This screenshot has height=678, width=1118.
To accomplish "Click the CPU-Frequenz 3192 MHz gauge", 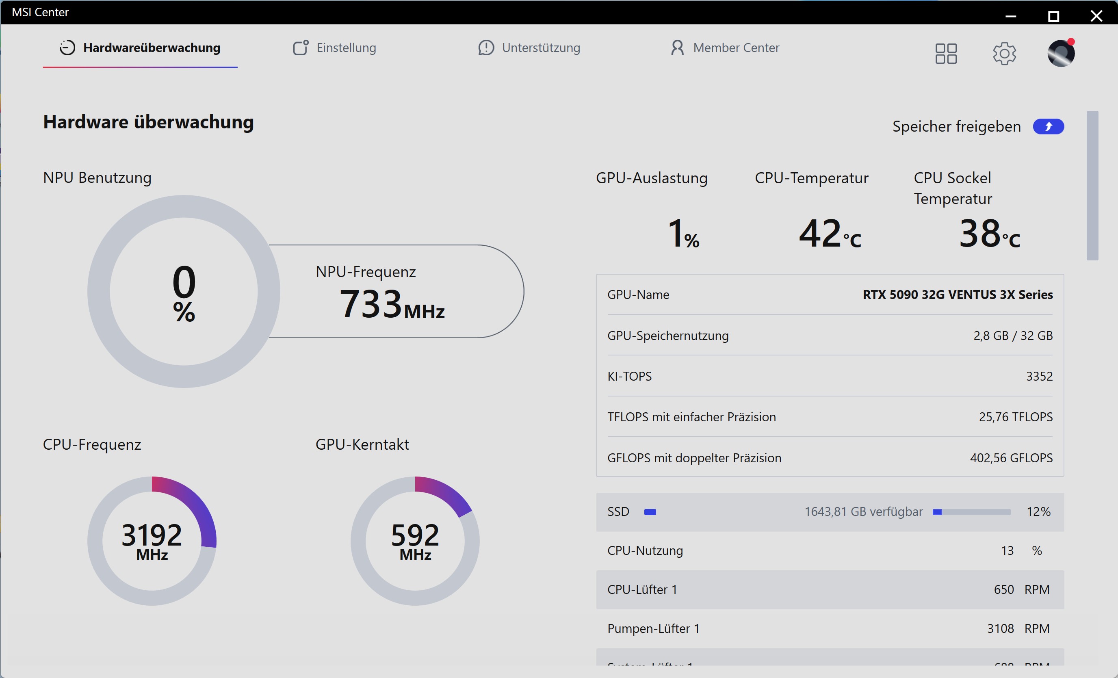I will pos(152,541).
